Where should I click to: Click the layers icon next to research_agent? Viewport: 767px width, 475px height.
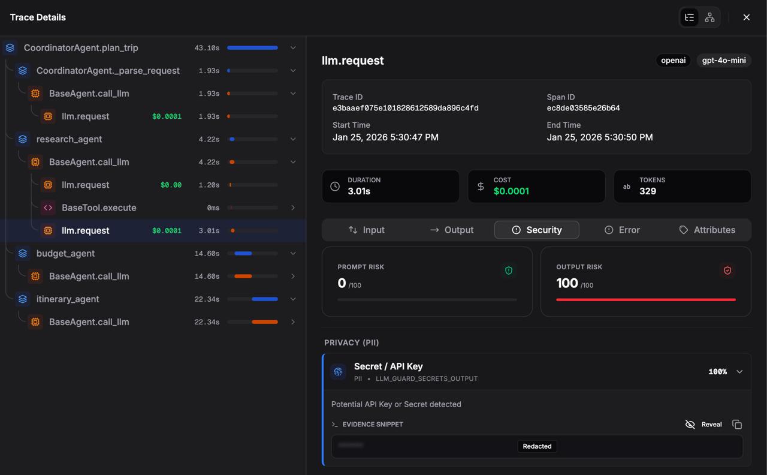(22, 139)
